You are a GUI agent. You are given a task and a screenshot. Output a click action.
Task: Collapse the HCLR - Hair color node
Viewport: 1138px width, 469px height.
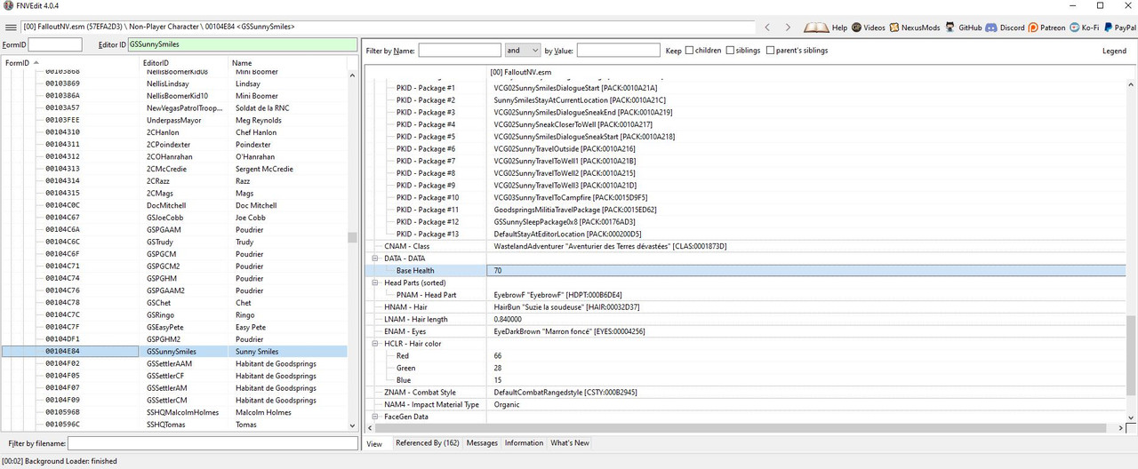tap(376, 344)
